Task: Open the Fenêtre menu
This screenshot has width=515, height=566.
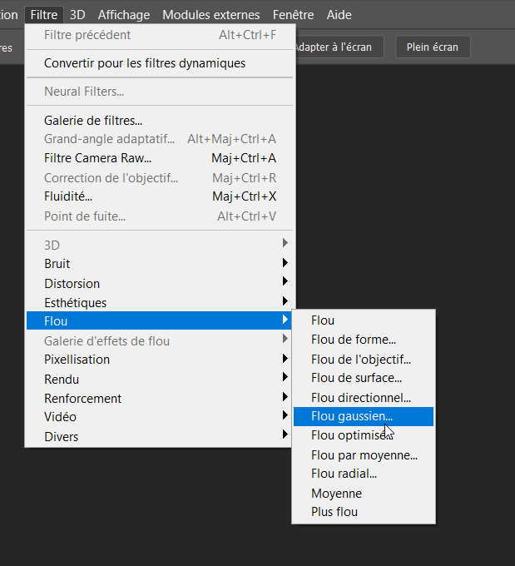Action: point(293,14)
